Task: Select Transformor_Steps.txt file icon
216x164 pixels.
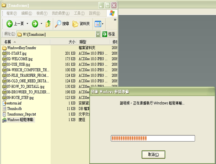Action: pos(4,114)
